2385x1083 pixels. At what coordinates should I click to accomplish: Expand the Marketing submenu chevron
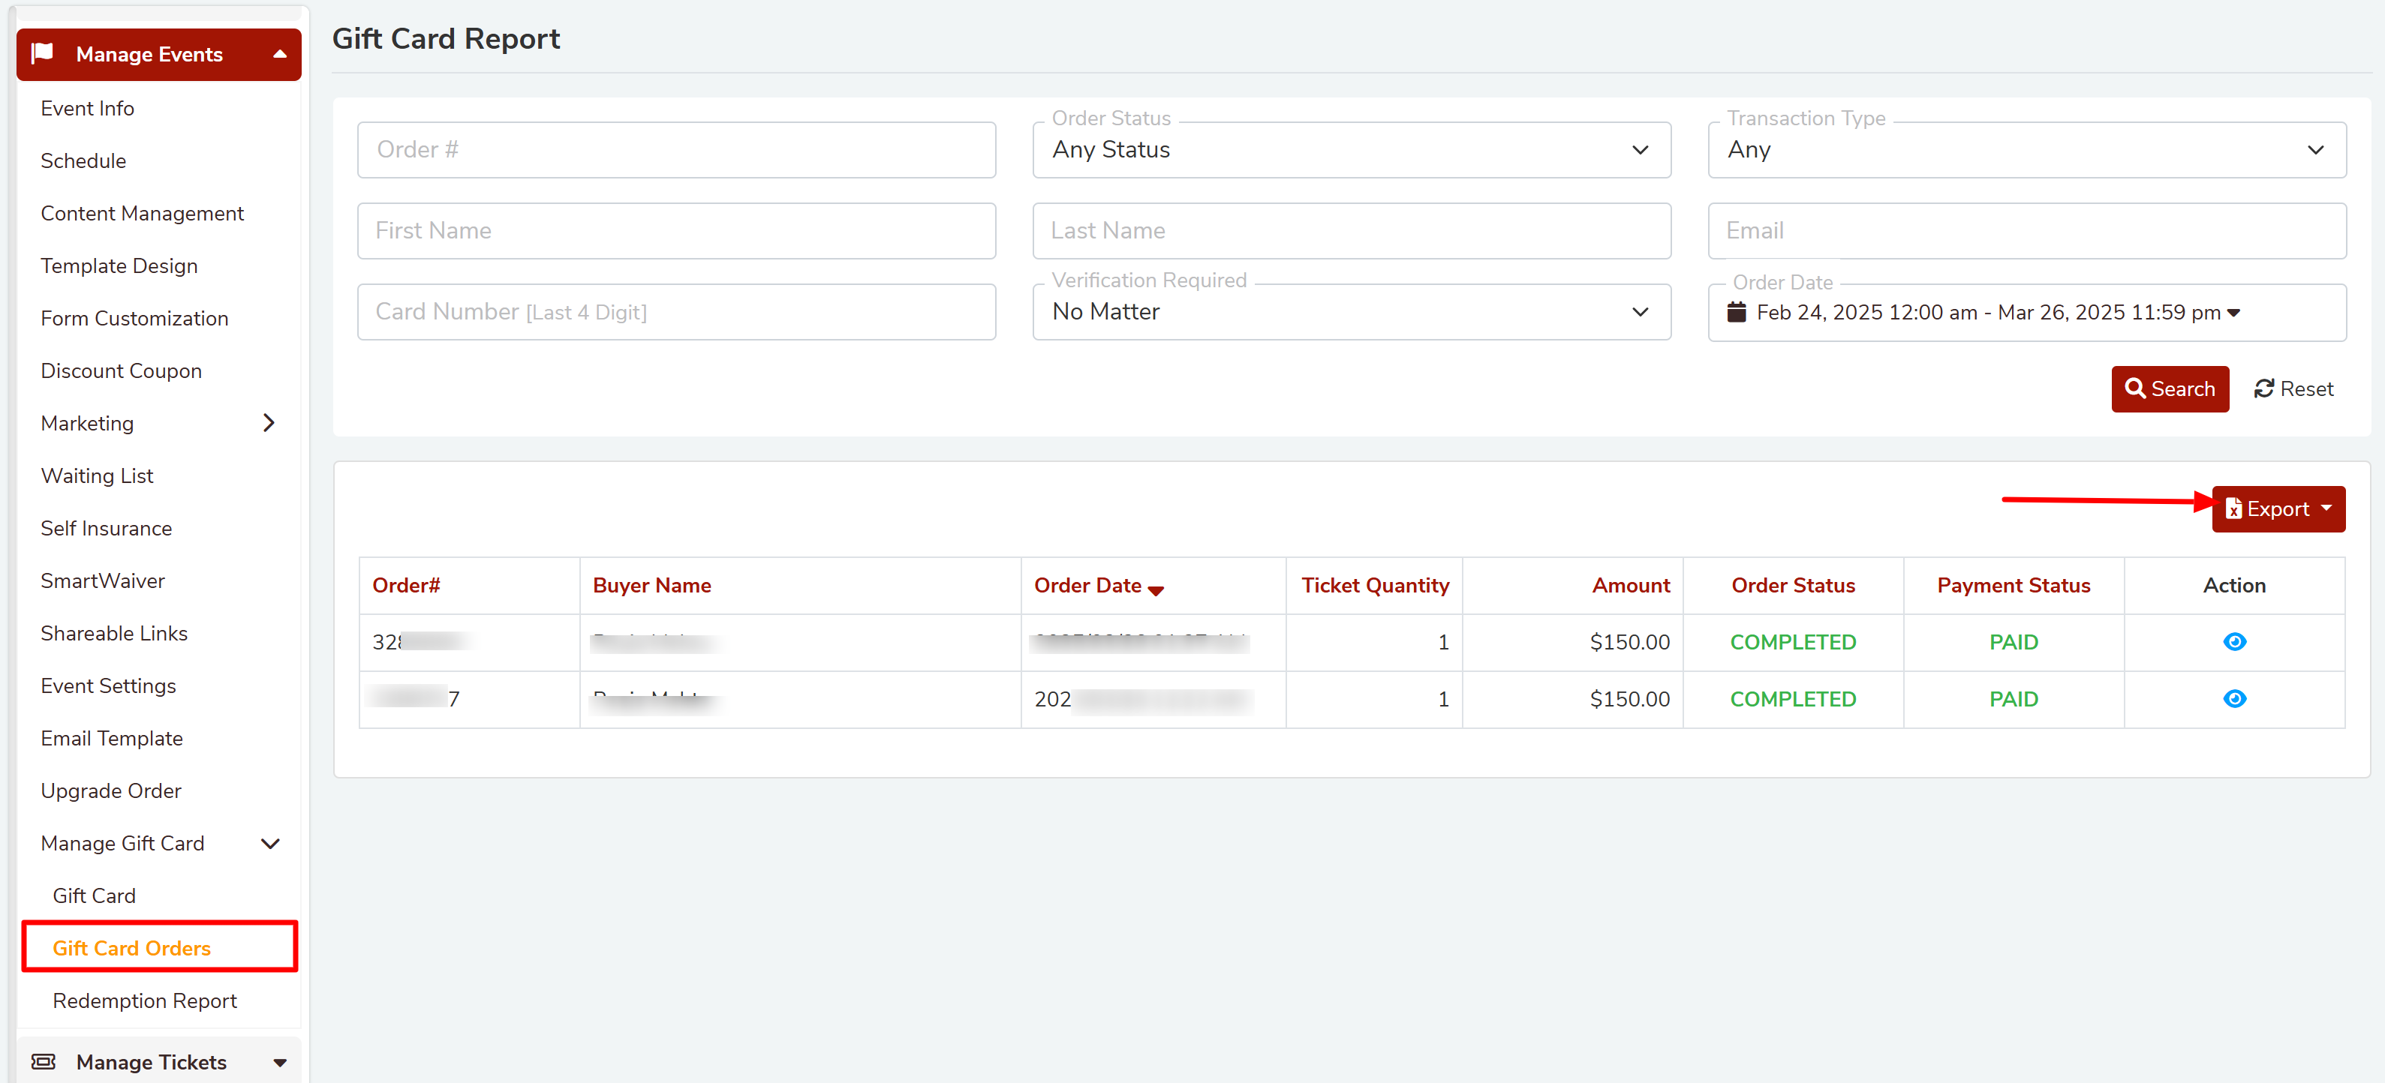[269, 423]
